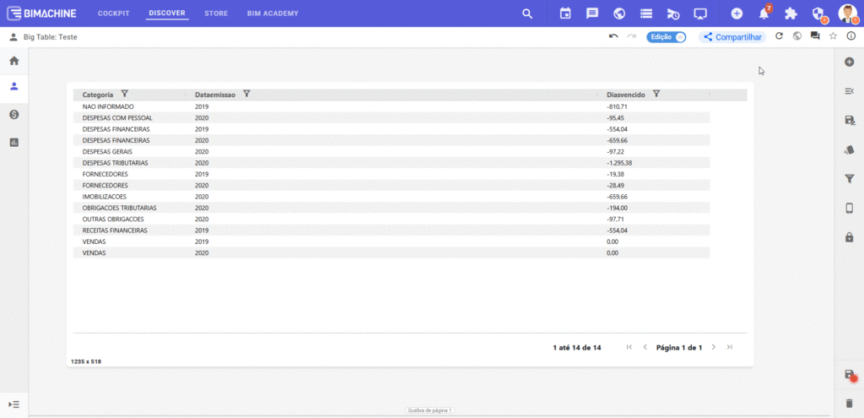Open the mobile device icon in right sidebar
The height and width of the screenshot is (418, 864).
coord(850,209)
